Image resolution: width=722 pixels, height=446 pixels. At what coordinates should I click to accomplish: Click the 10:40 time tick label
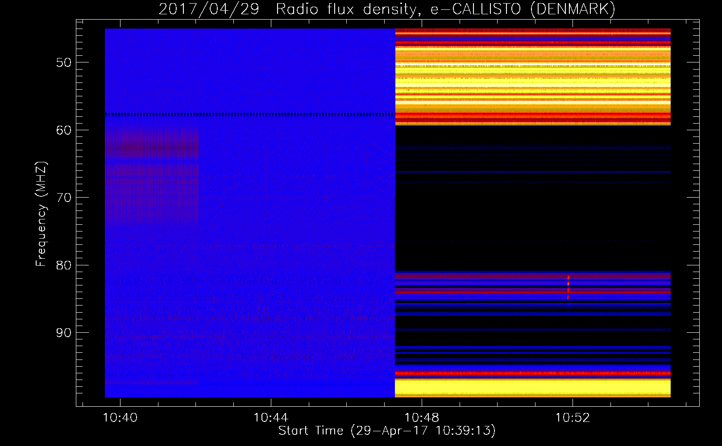click(x=120, y=418)
